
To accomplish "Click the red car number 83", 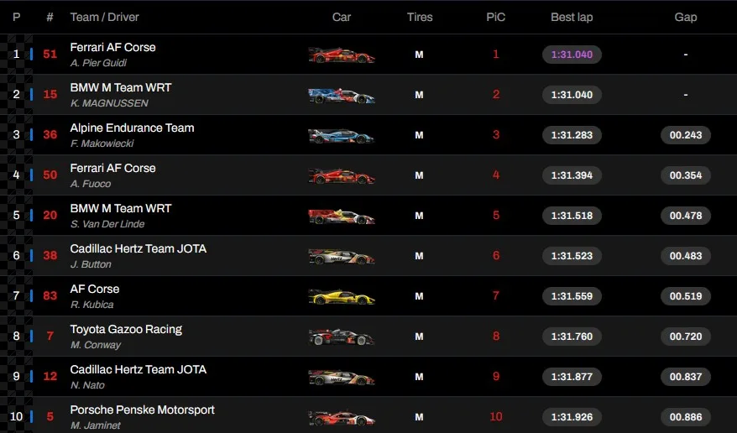I will (x=50, y=296).
